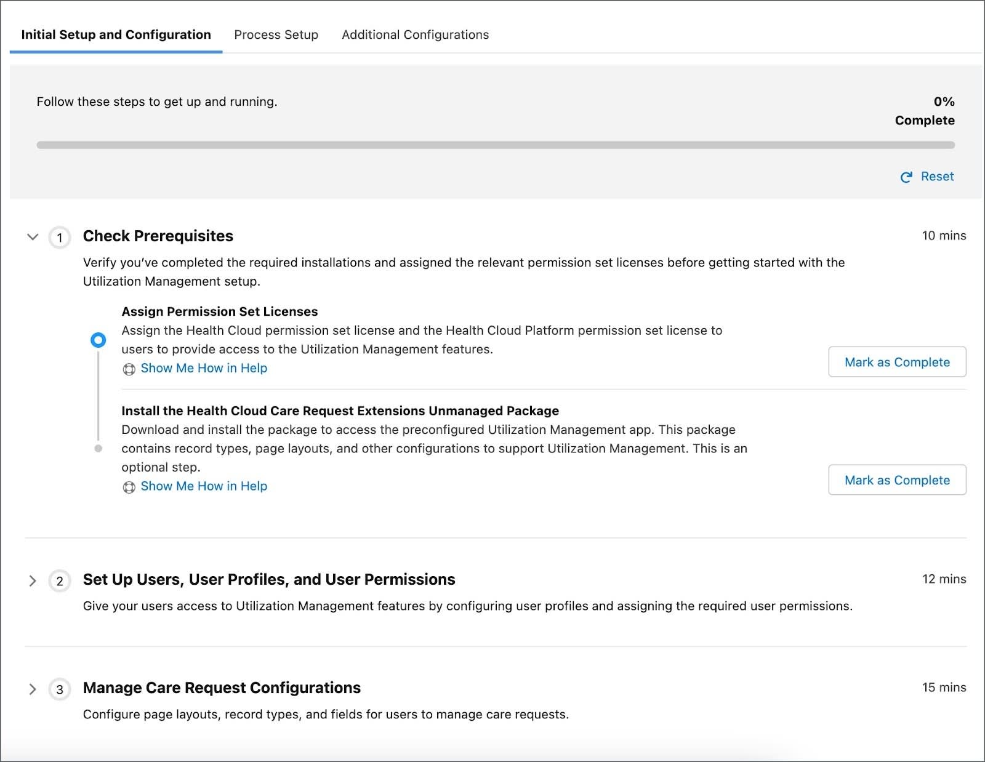Select the step 1 number badge

click(x=60, y=238)
